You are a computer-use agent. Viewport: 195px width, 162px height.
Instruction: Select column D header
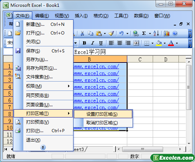[x=166, y=59]
